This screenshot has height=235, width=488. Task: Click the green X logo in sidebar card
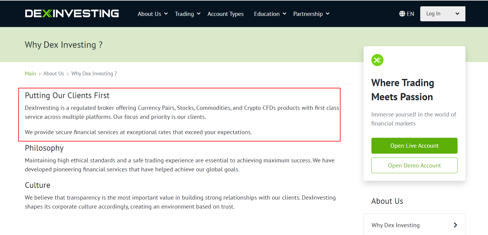pos(377,60)
